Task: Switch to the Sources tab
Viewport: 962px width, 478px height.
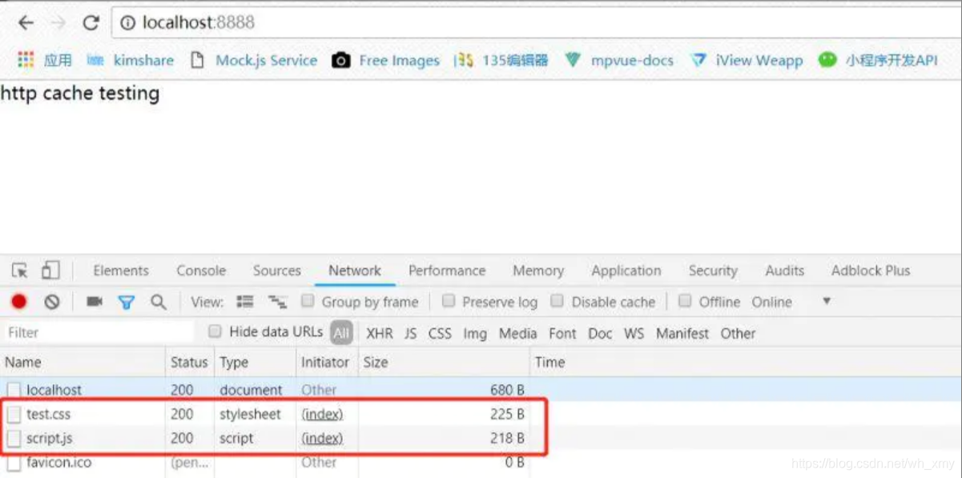Action: tap(277, 271)
